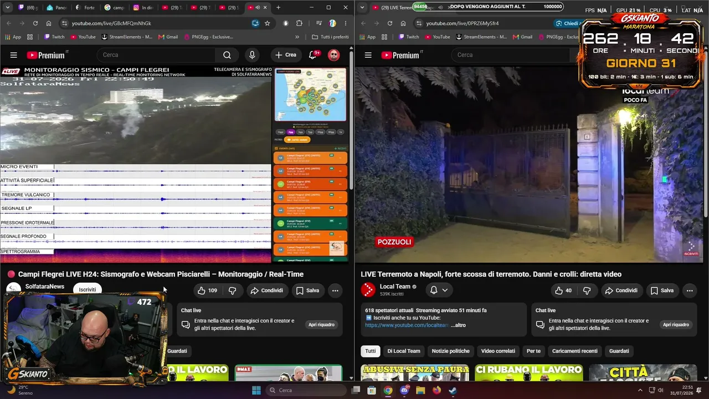Click the Crea button on YouTube
The height and width of the screenshot is (399, 709).
[286, 55]
